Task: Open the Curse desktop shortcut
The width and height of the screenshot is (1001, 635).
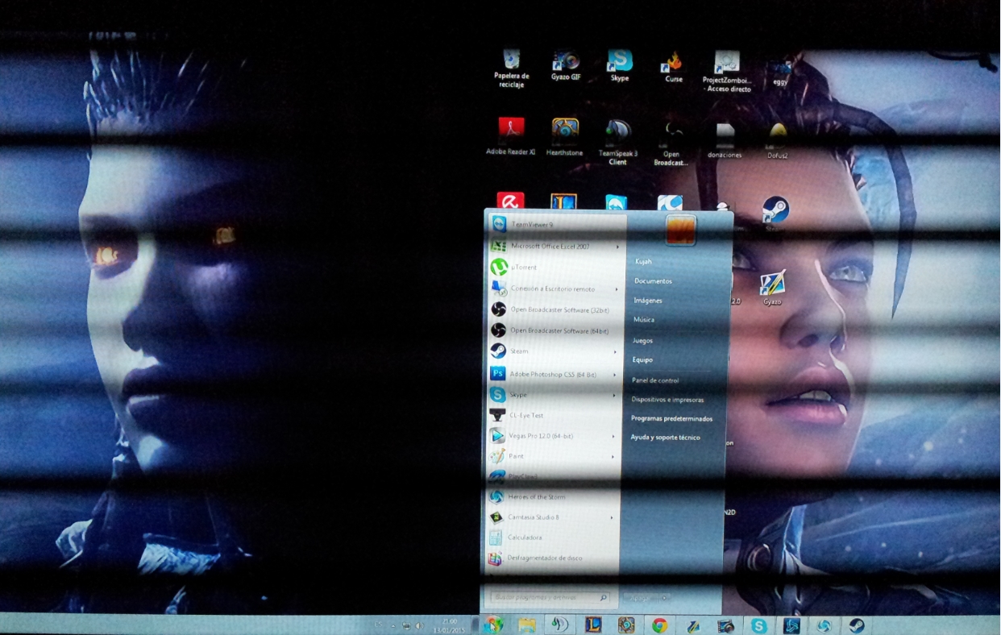Action: pyautogui.click(x=674, y=68)
